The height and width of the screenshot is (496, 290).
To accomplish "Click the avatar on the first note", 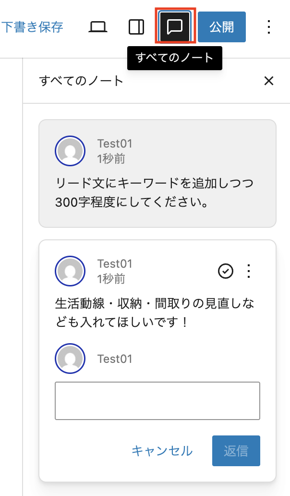I will tap(70, 150).
